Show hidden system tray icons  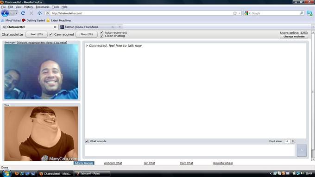point(271,173)
